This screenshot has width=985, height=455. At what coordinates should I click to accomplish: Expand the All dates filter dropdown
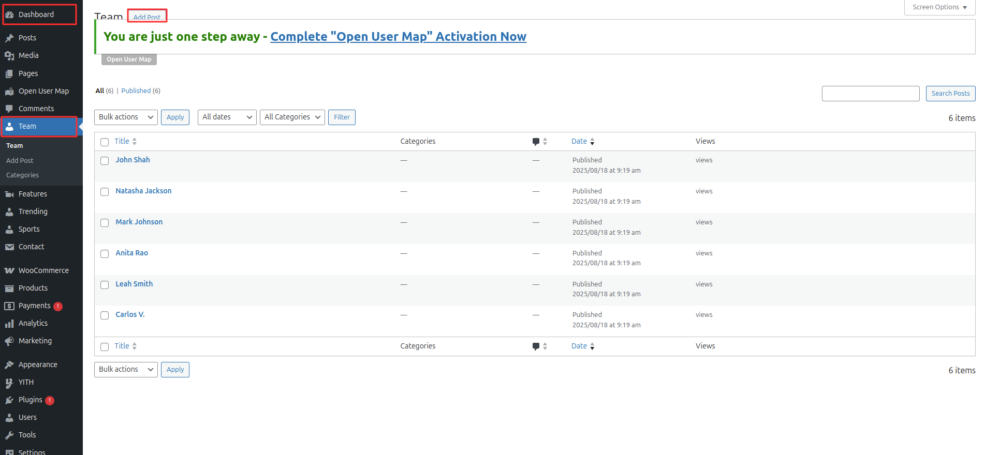[227, 117]
